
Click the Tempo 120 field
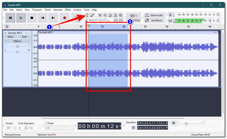(x=9, y=128)
